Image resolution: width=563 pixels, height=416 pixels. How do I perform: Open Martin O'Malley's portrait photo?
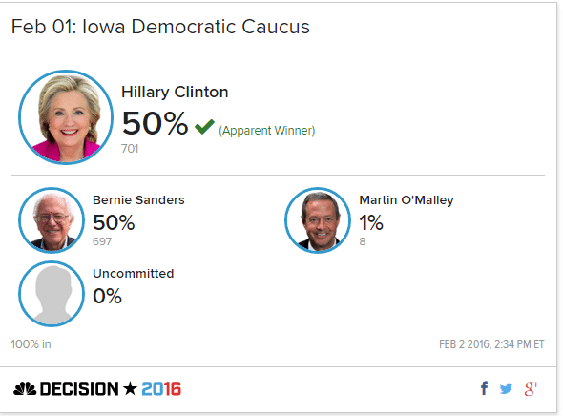318,220
